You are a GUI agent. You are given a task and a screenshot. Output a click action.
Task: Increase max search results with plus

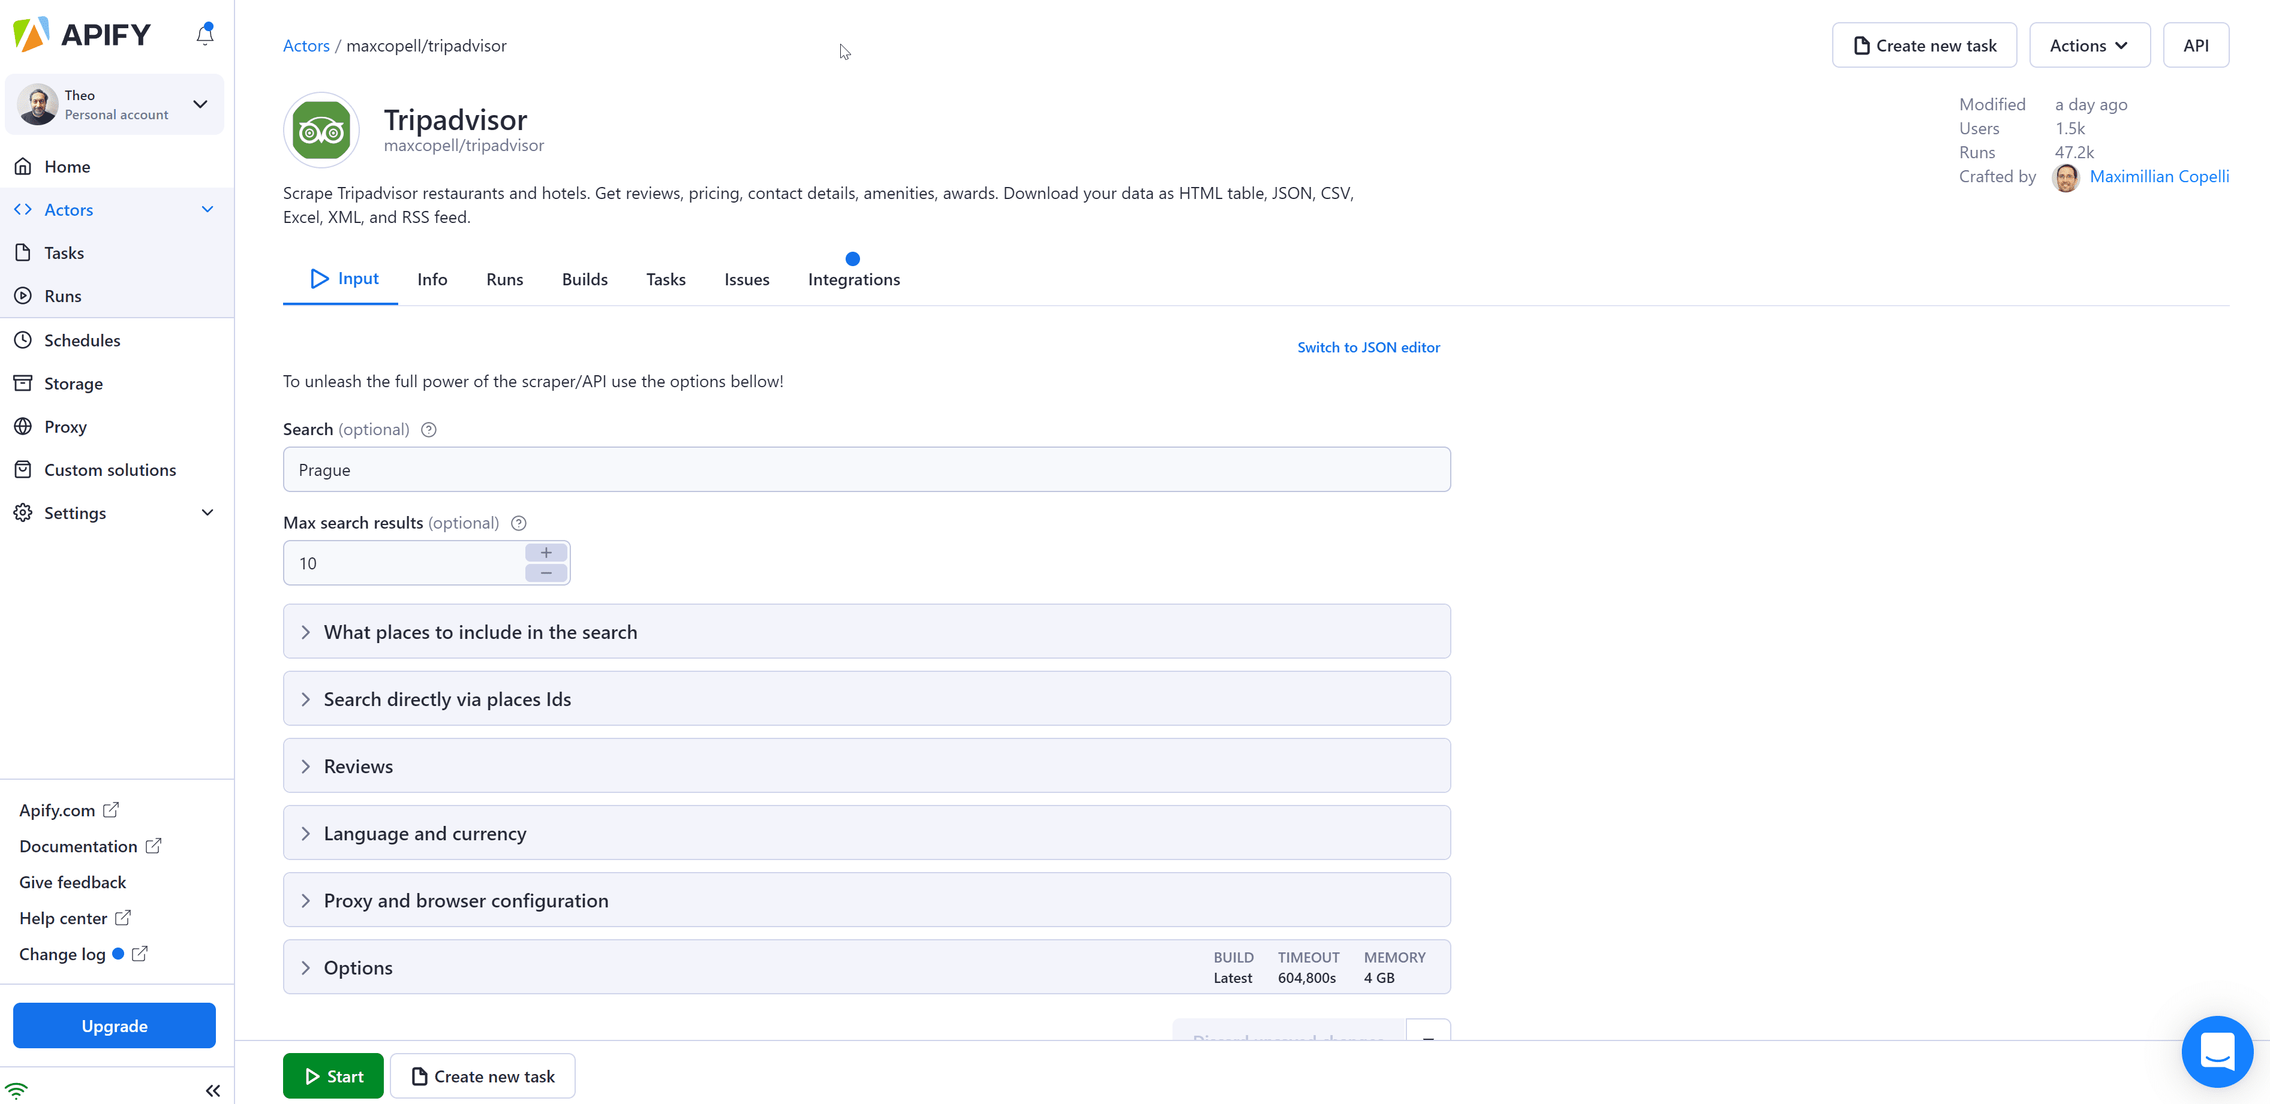coord(546,553)
